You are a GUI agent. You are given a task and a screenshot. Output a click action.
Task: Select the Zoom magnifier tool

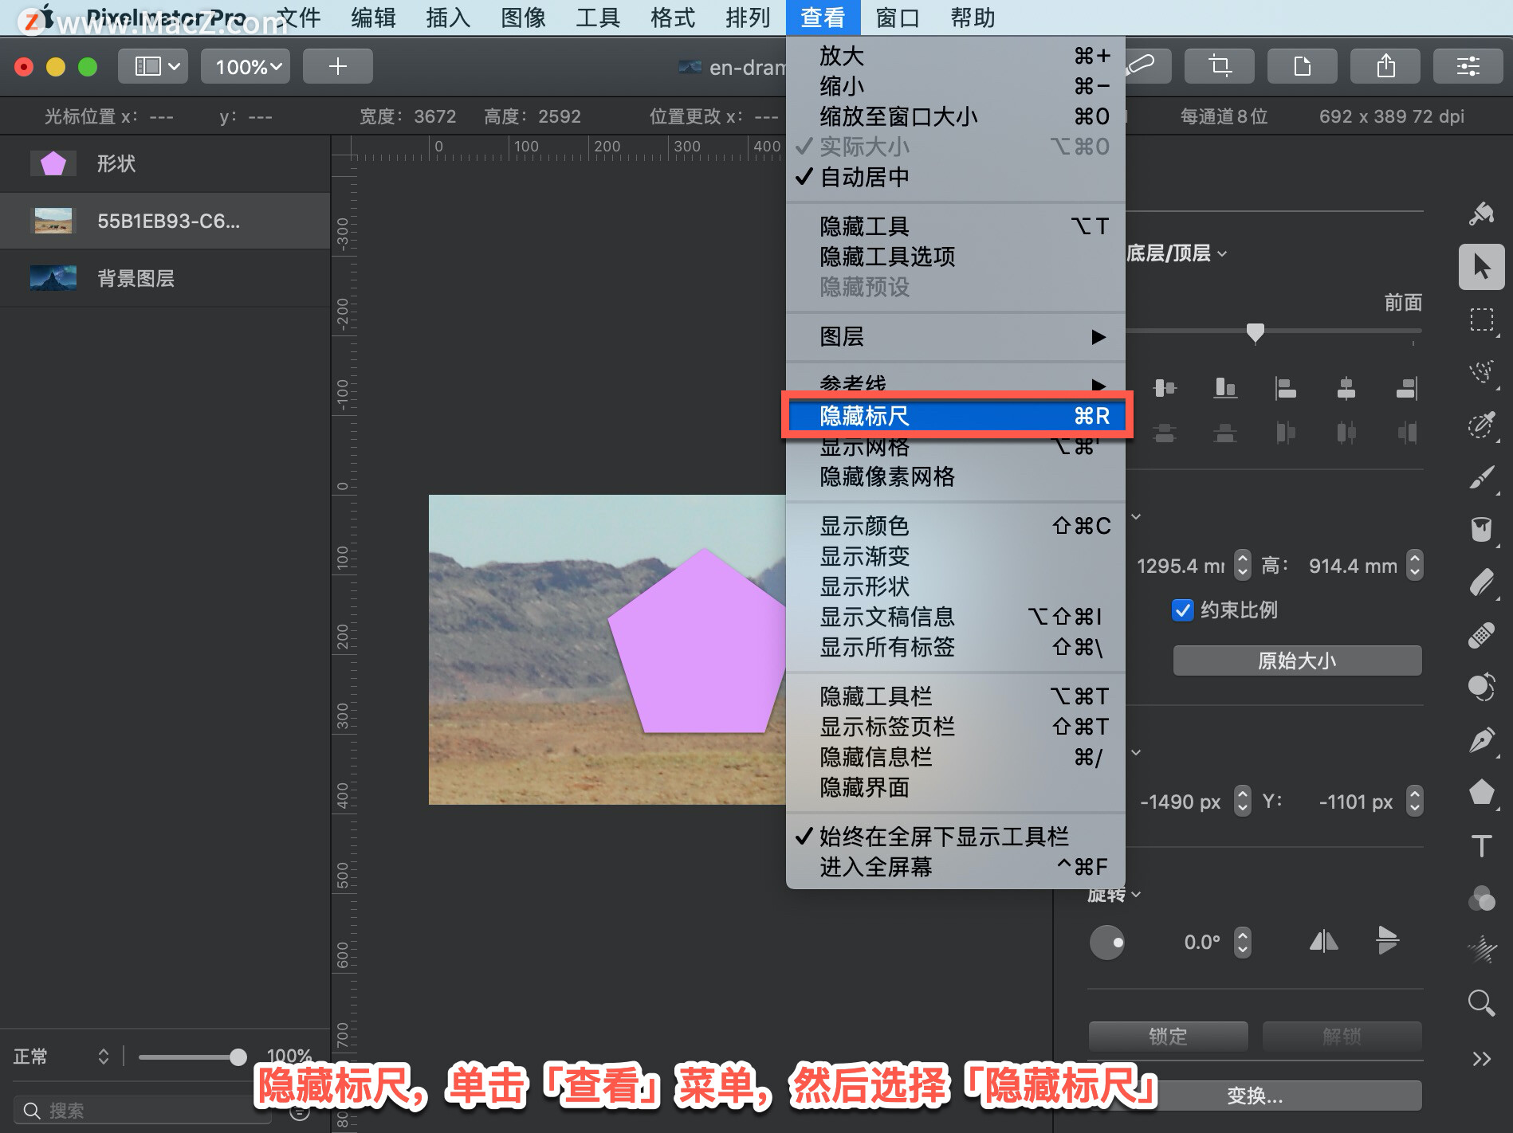(1481, 1002)
